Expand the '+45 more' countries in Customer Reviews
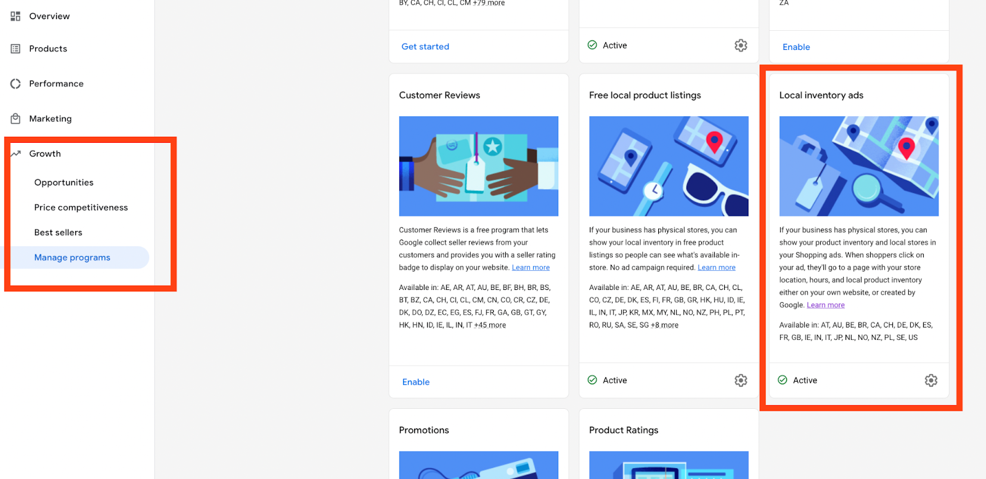This screenshot has height=479, width=986. pyautogui.click(x=490, y=325)
